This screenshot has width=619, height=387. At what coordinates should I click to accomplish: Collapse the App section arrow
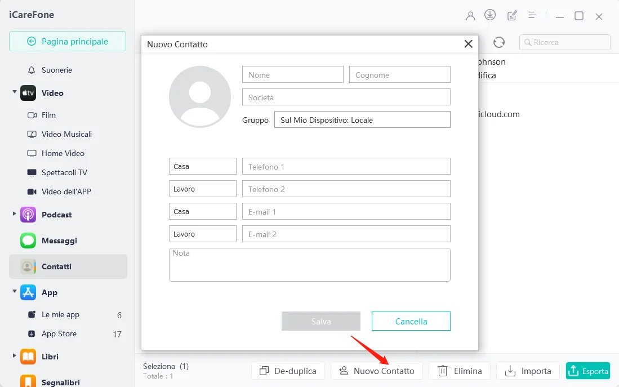click(x=15, y=292)
